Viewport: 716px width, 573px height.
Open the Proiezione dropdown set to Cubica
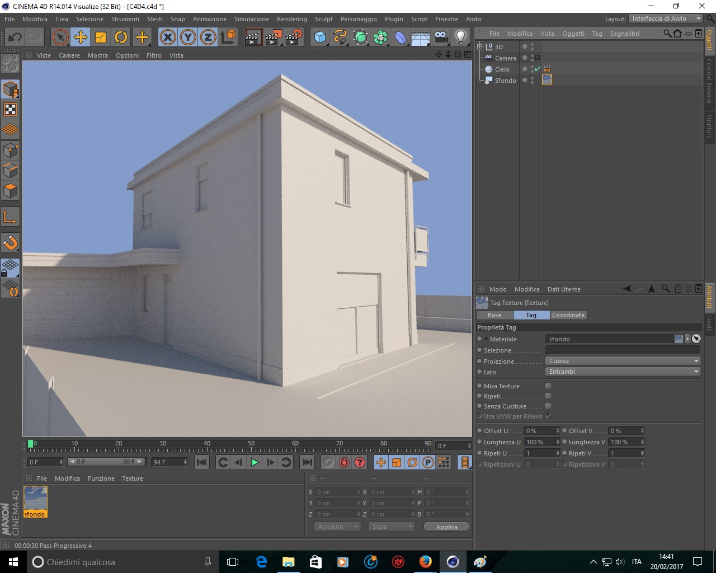click(x=623, y=361)
